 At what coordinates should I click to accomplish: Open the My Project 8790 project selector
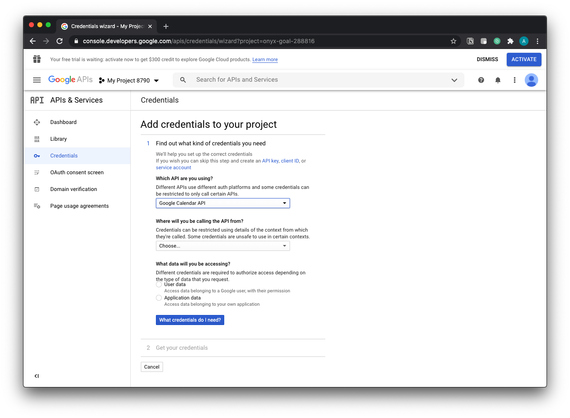tap(129, 80)
